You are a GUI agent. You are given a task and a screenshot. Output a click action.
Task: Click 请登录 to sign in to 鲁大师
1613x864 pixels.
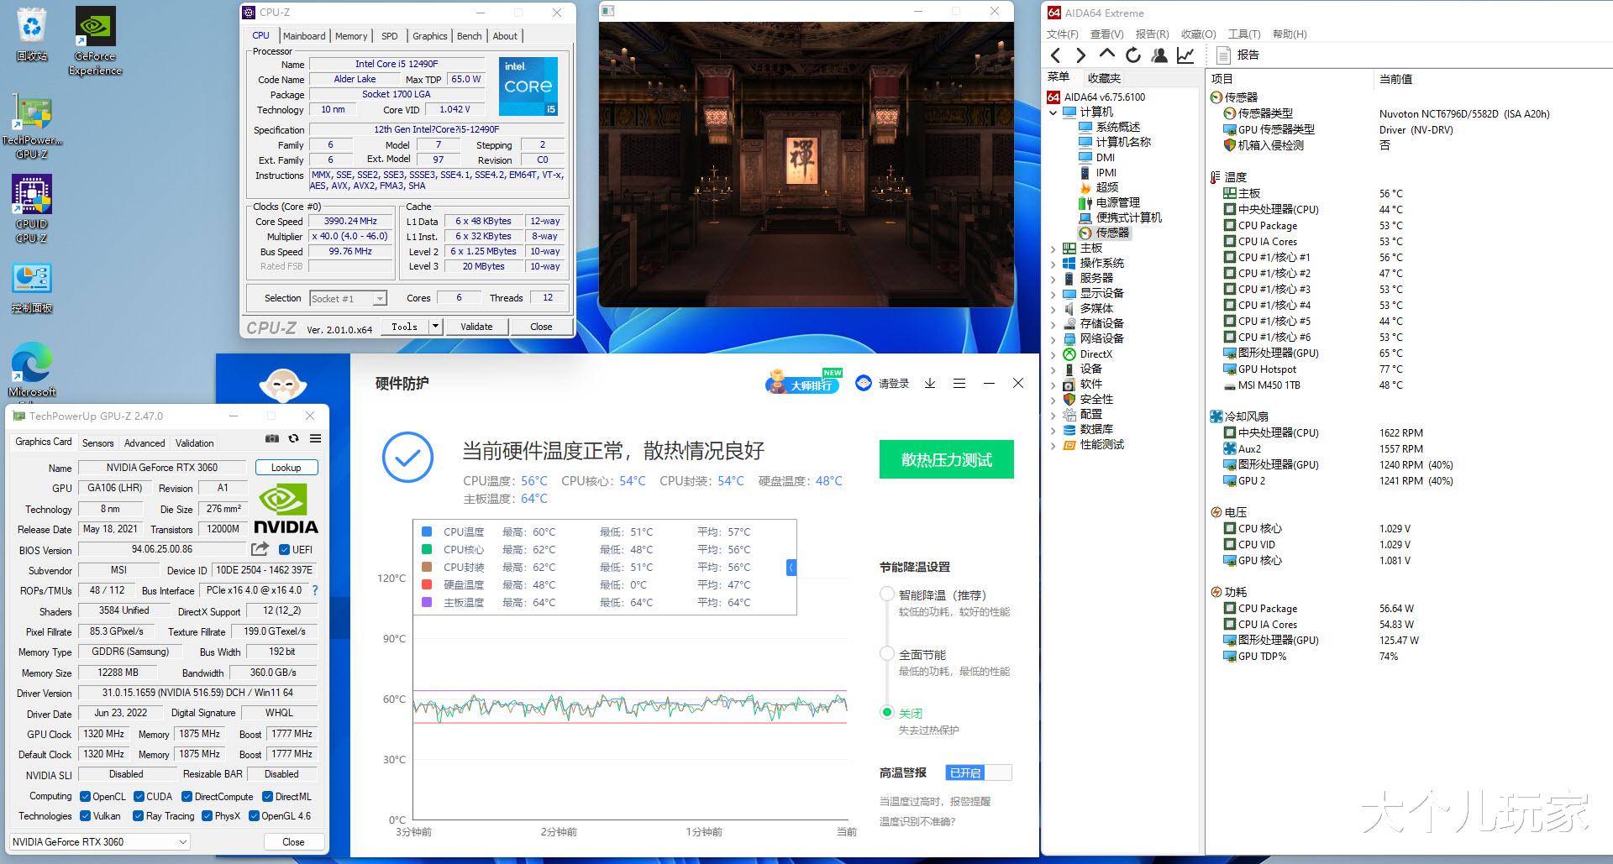point(893,383)
